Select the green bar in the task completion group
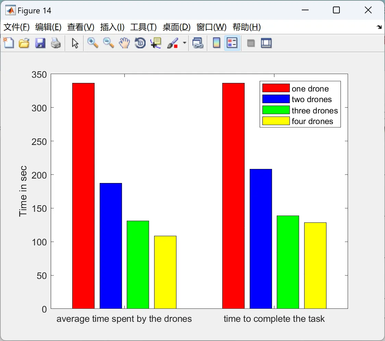The height and width of the screenshot is (341, 385). [288, 262]
